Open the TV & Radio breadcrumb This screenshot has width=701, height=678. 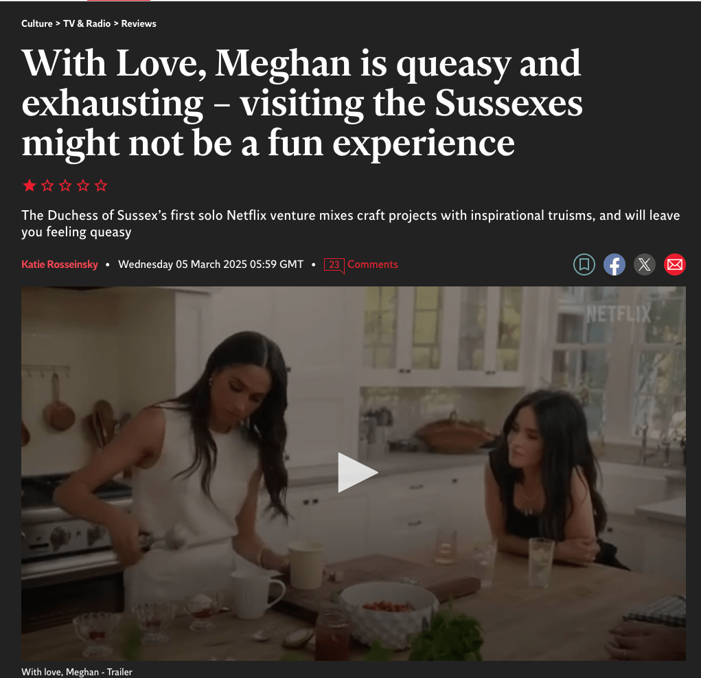tap(87, 24)
